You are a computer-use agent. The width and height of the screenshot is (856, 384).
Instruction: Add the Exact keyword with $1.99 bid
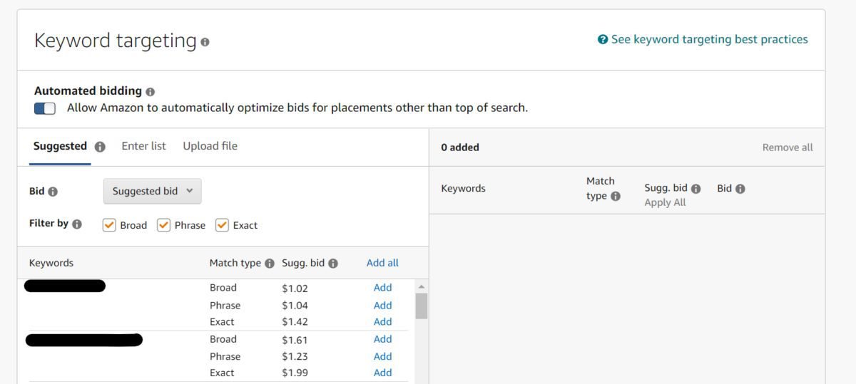click(383, 373)
